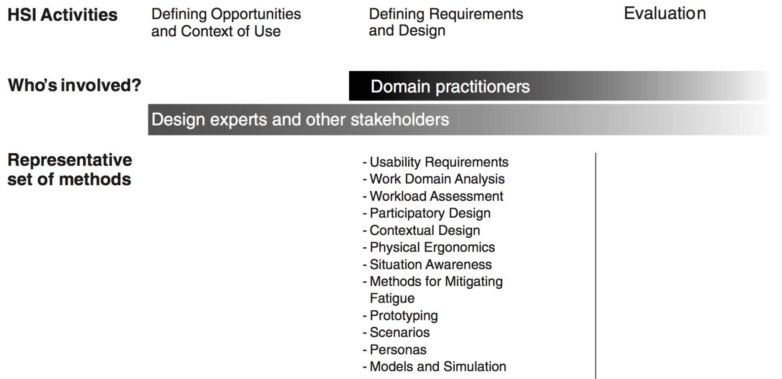782x379 pixels.
Task: Click Representative set of methods heading
Action: (70, 169)
